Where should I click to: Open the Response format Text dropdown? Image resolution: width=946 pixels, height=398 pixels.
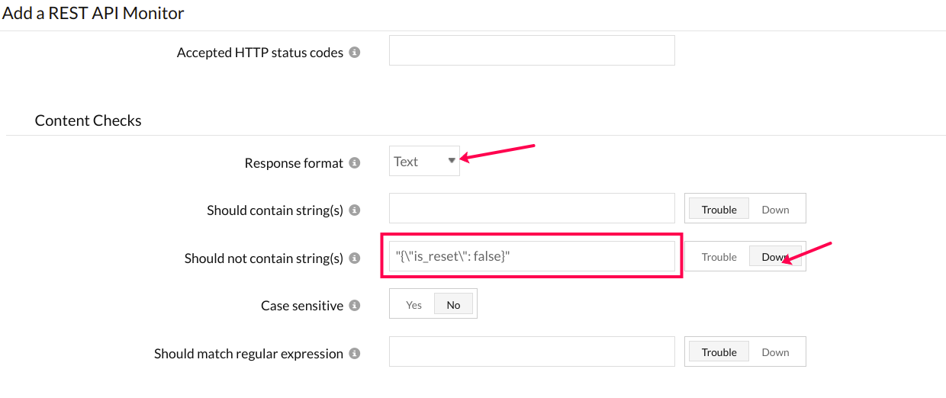[424, 162]
